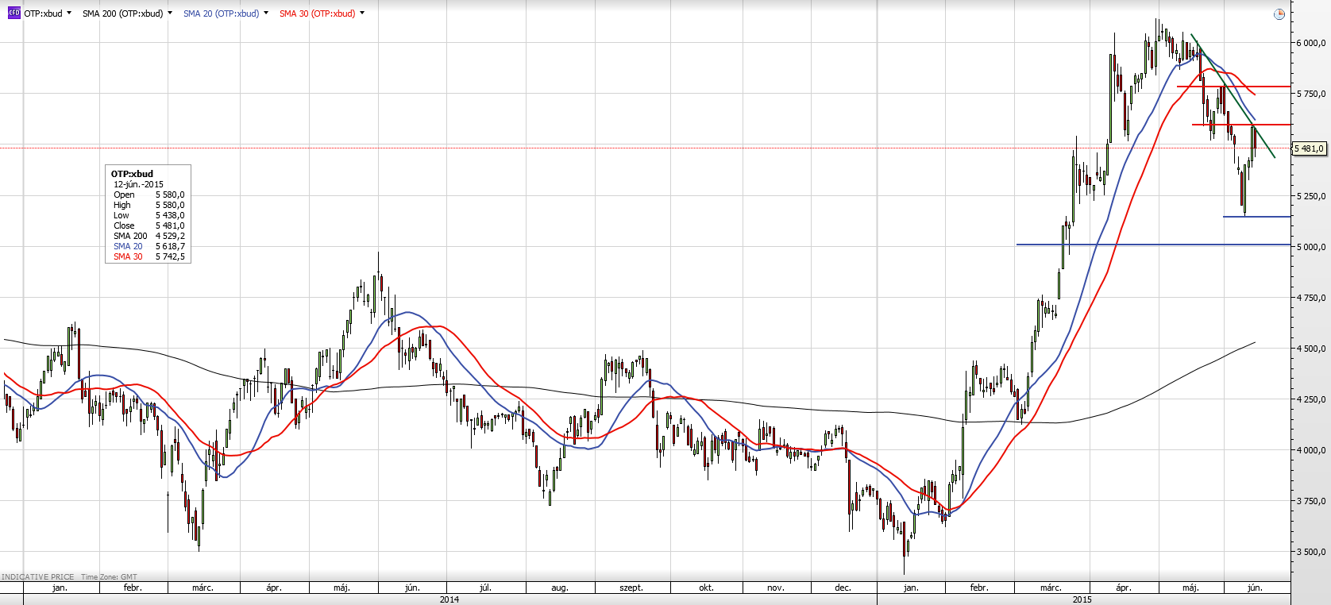The image size is (1331, 605).
Task: Click the purple CFD instrument icon
Action: tap(14, 13)
